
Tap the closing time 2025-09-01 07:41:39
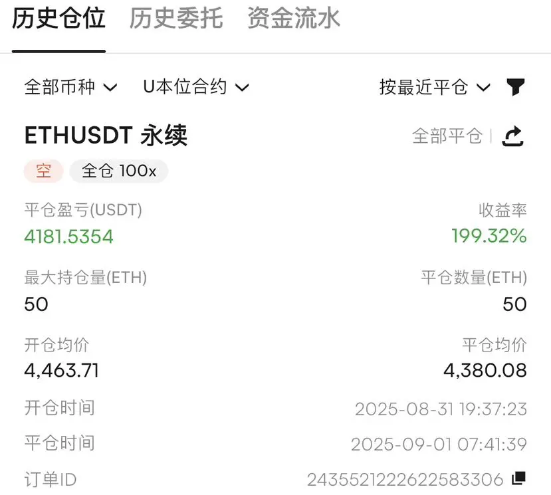[x=439, y=445]
